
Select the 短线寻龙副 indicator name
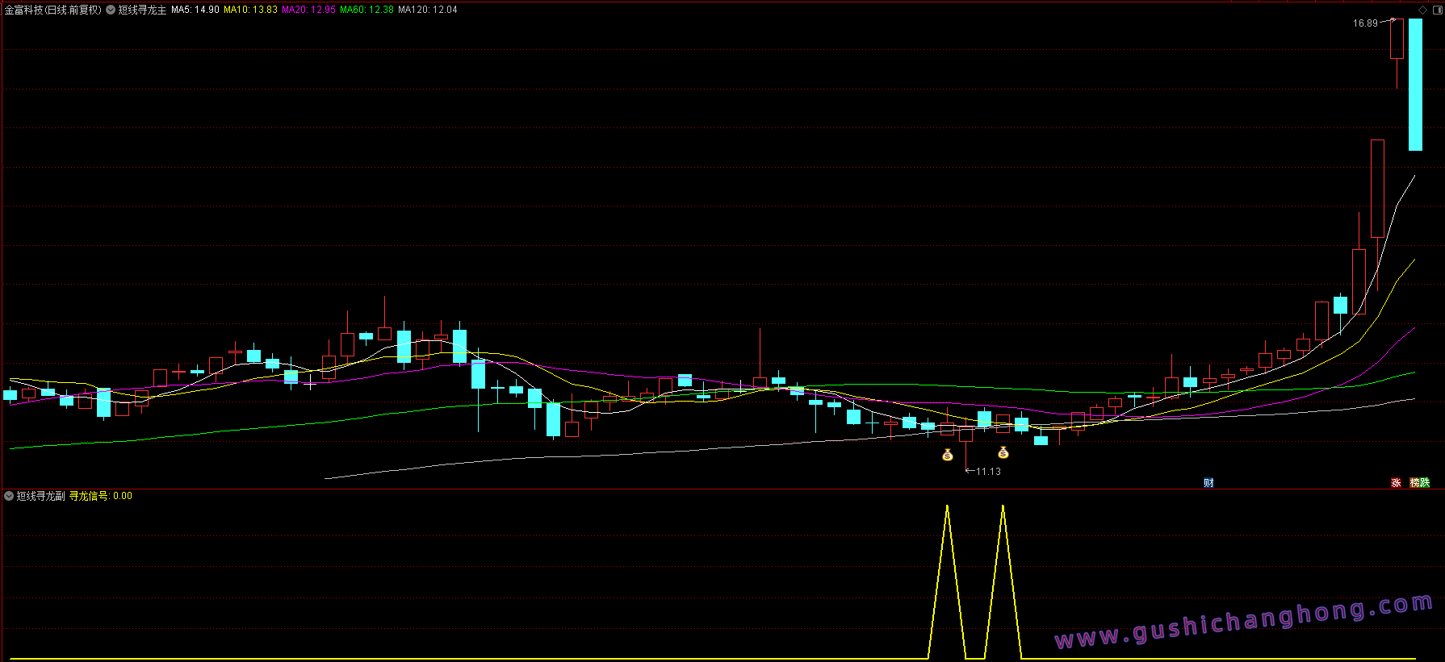point(41,496)
